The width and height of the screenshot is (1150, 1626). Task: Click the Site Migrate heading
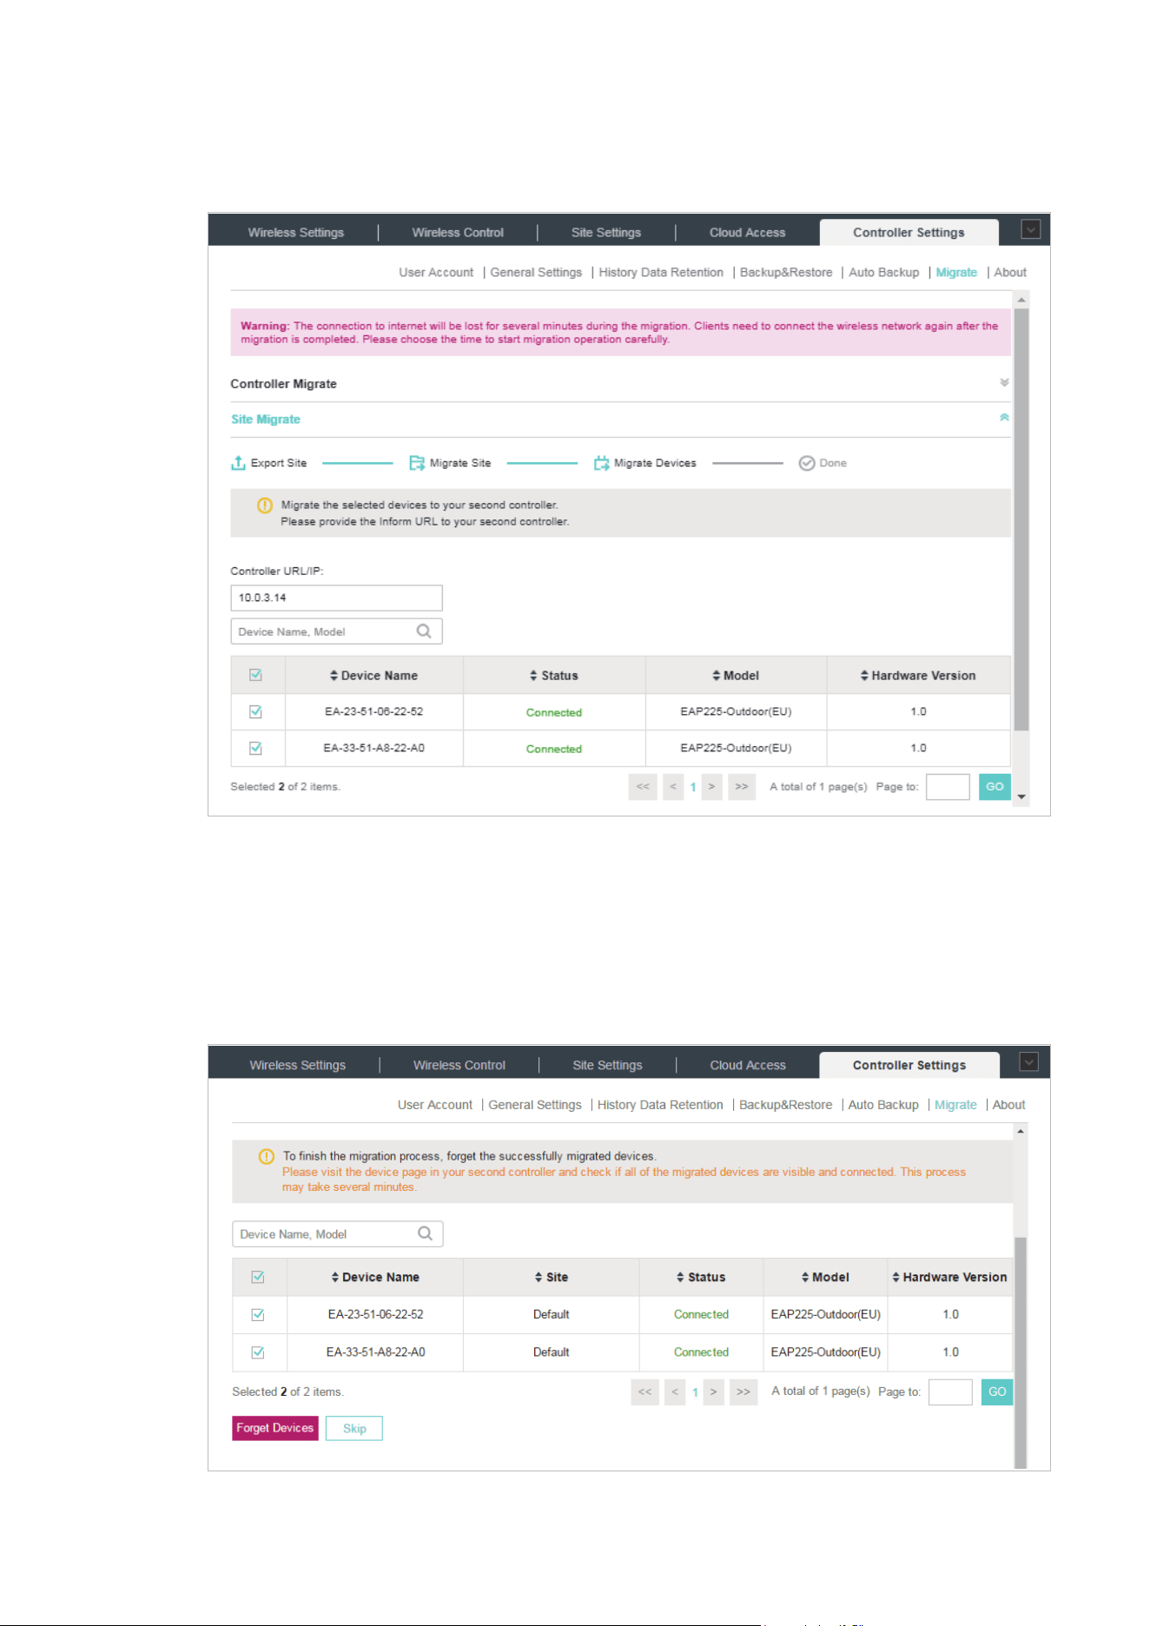(266, 419)
